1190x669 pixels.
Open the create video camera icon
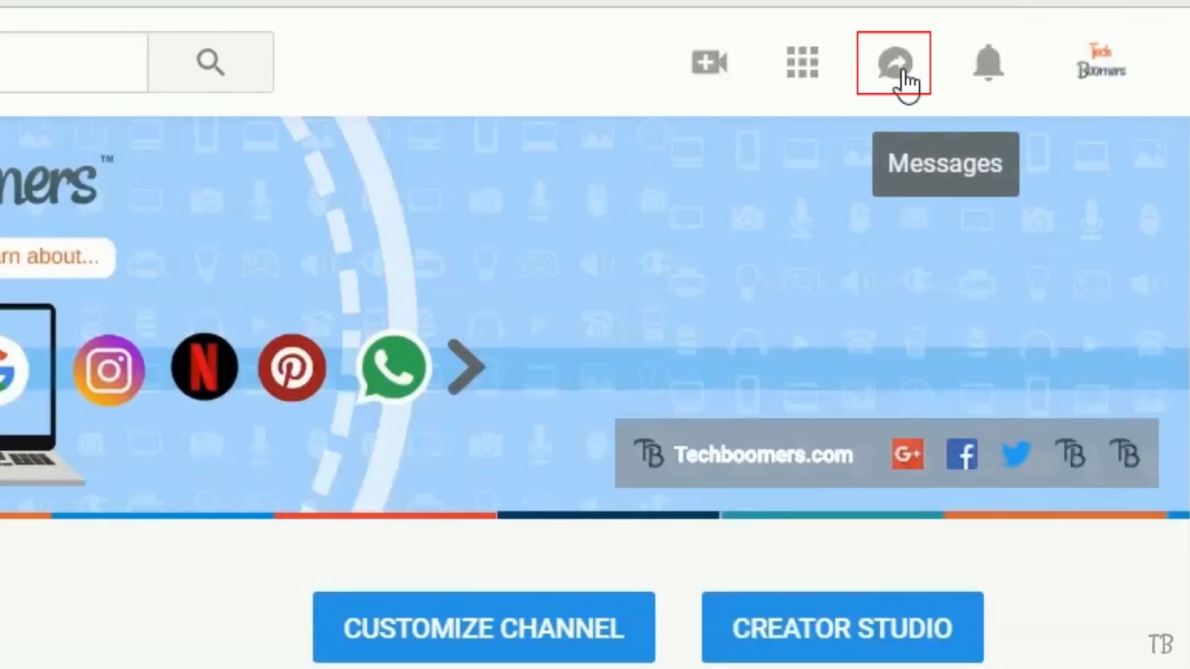tap(709, 62)
